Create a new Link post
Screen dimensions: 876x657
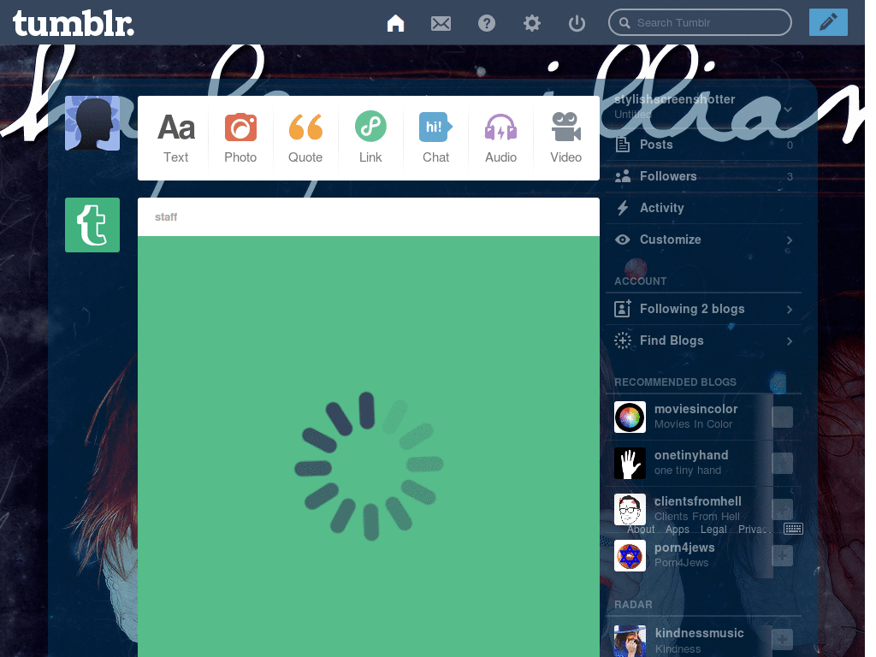[370, 138]
